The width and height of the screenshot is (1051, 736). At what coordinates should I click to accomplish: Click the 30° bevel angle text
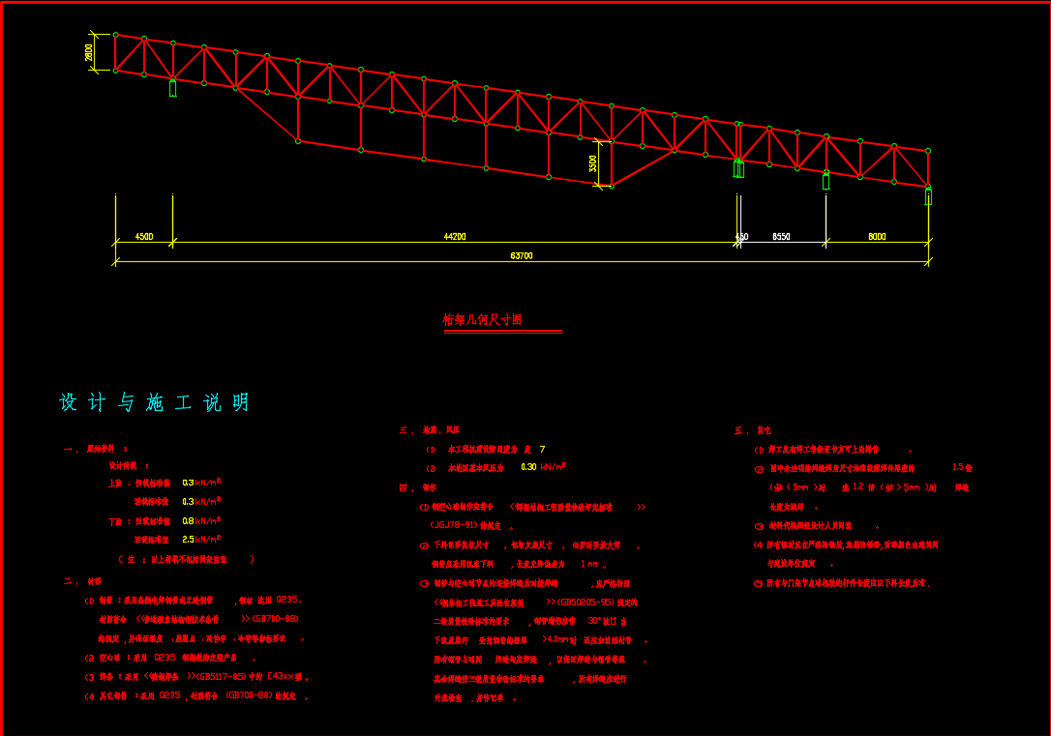(594, 622)
